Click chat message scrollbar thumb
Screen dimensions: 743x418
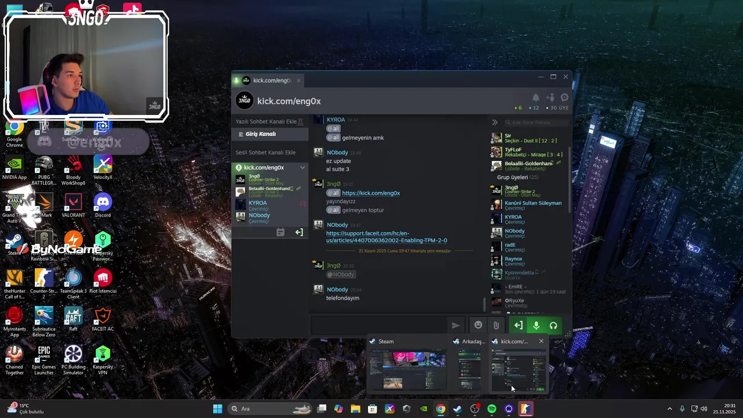tap(485, 305)
